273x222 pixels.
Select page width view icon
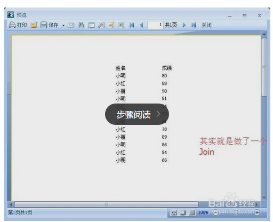191,212
